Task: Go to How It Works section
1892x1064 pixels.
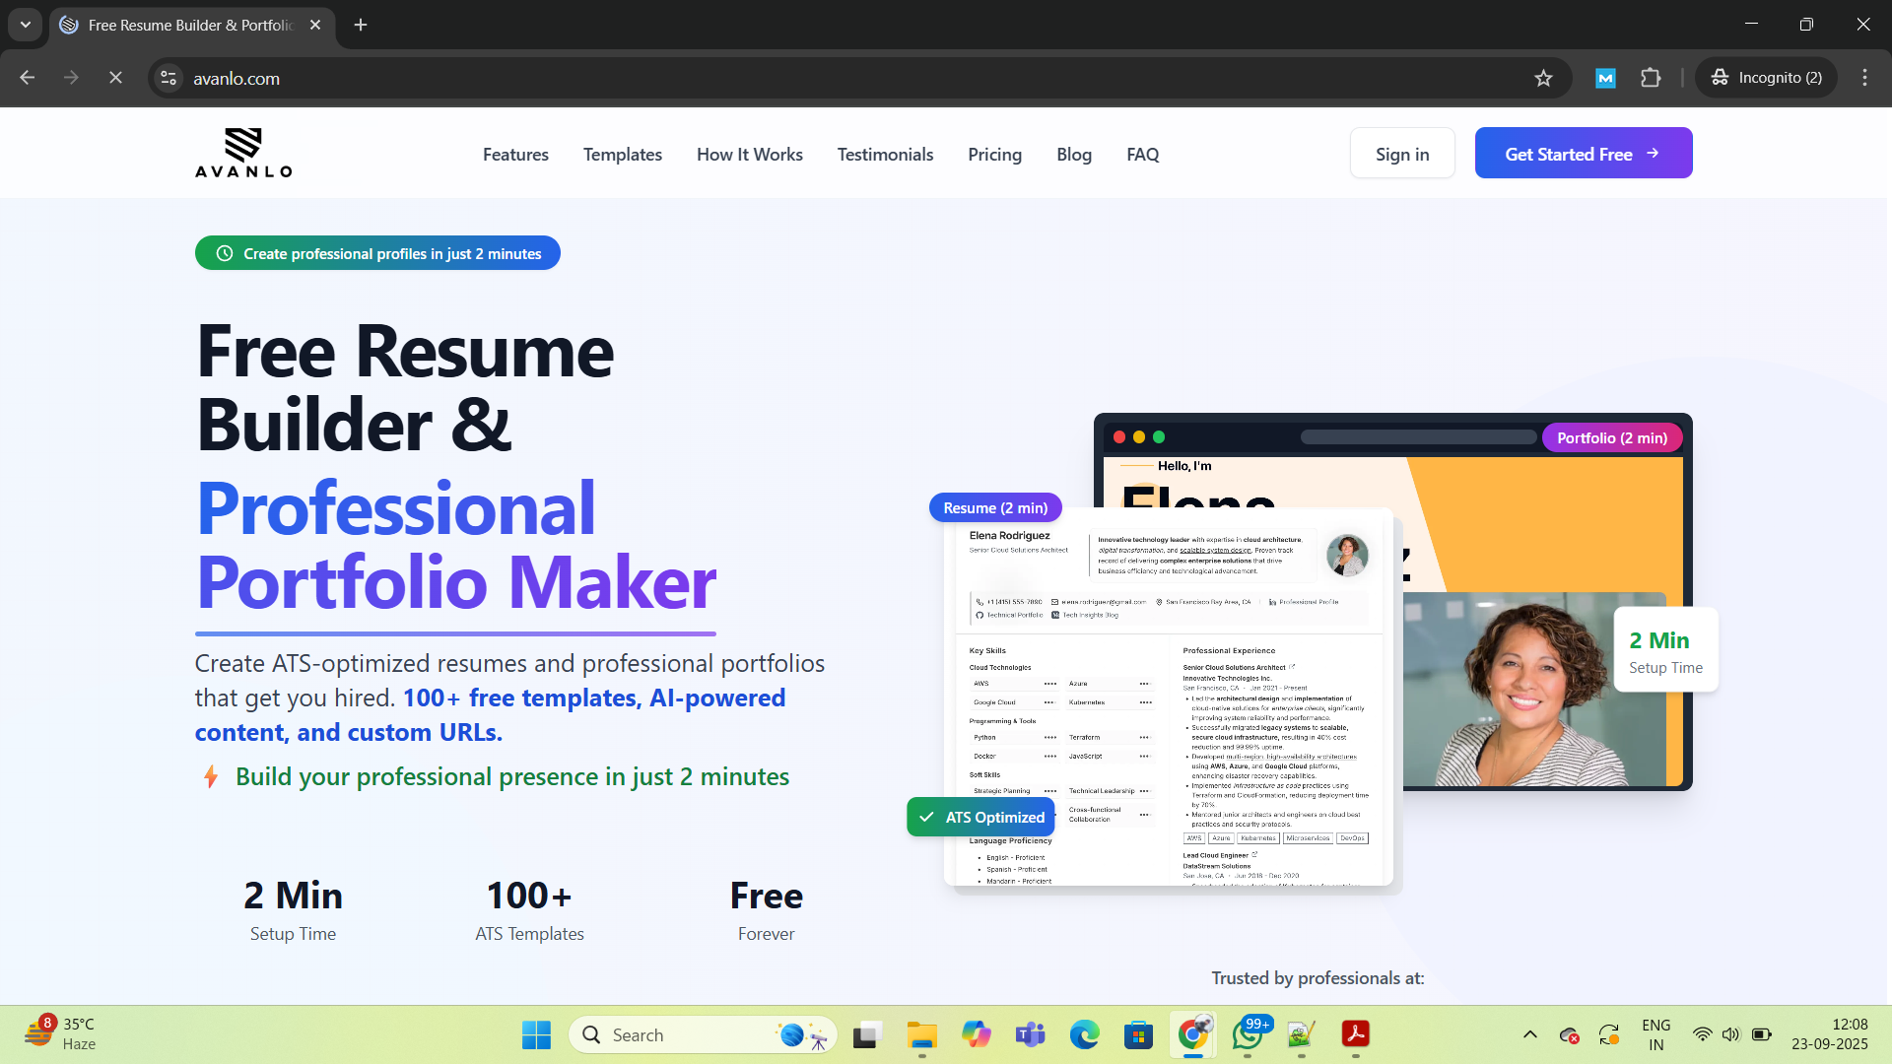Action: 750,155
